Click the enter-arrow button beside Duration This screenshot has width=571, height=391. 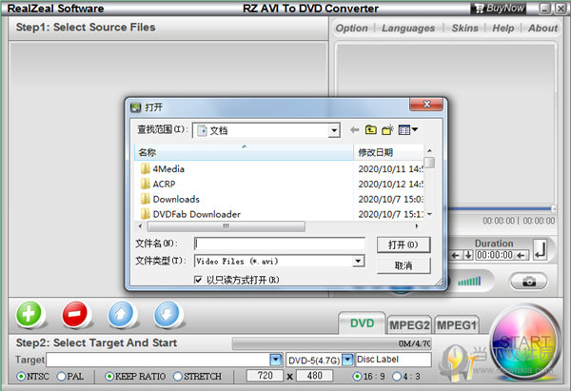[x=540, y=249]
